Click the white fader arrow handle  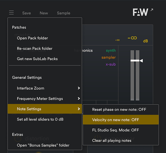click(x=141, y=61)
